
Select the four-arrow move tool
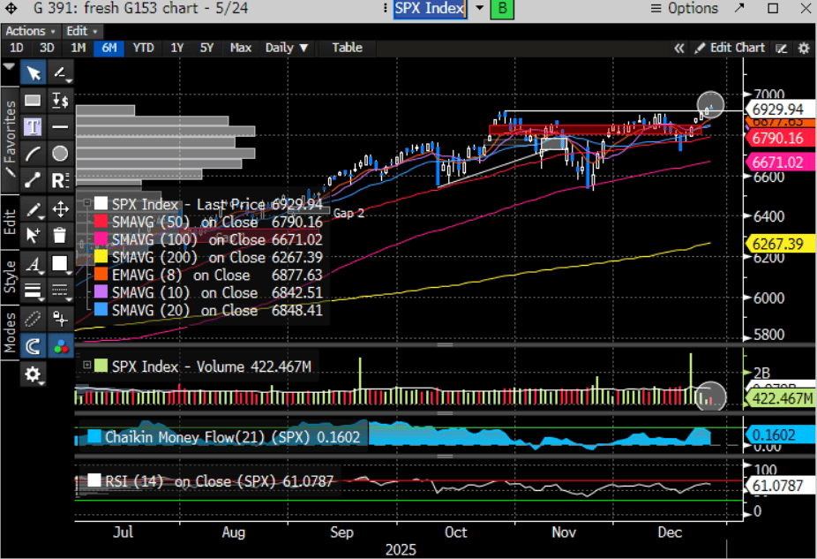61,209
